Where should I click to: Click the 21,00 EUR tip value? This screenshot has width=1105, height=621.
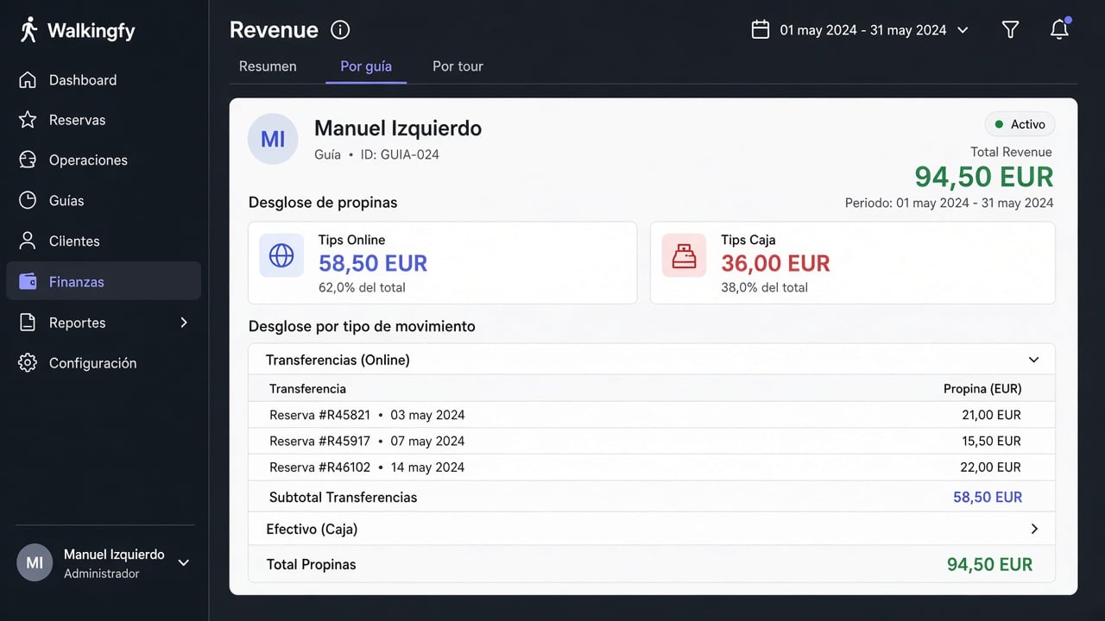tap(991, 415)
